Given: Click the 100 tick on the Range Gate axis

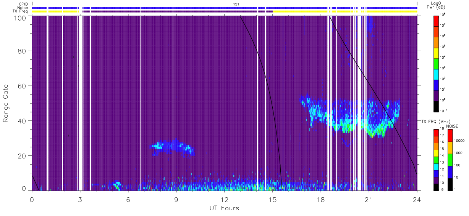Looking at the screenshot, I should pos(21,18).
